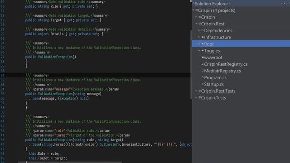
Task: Click the editor horizontal scrollbar at bottom
Action: coord(70,162)
